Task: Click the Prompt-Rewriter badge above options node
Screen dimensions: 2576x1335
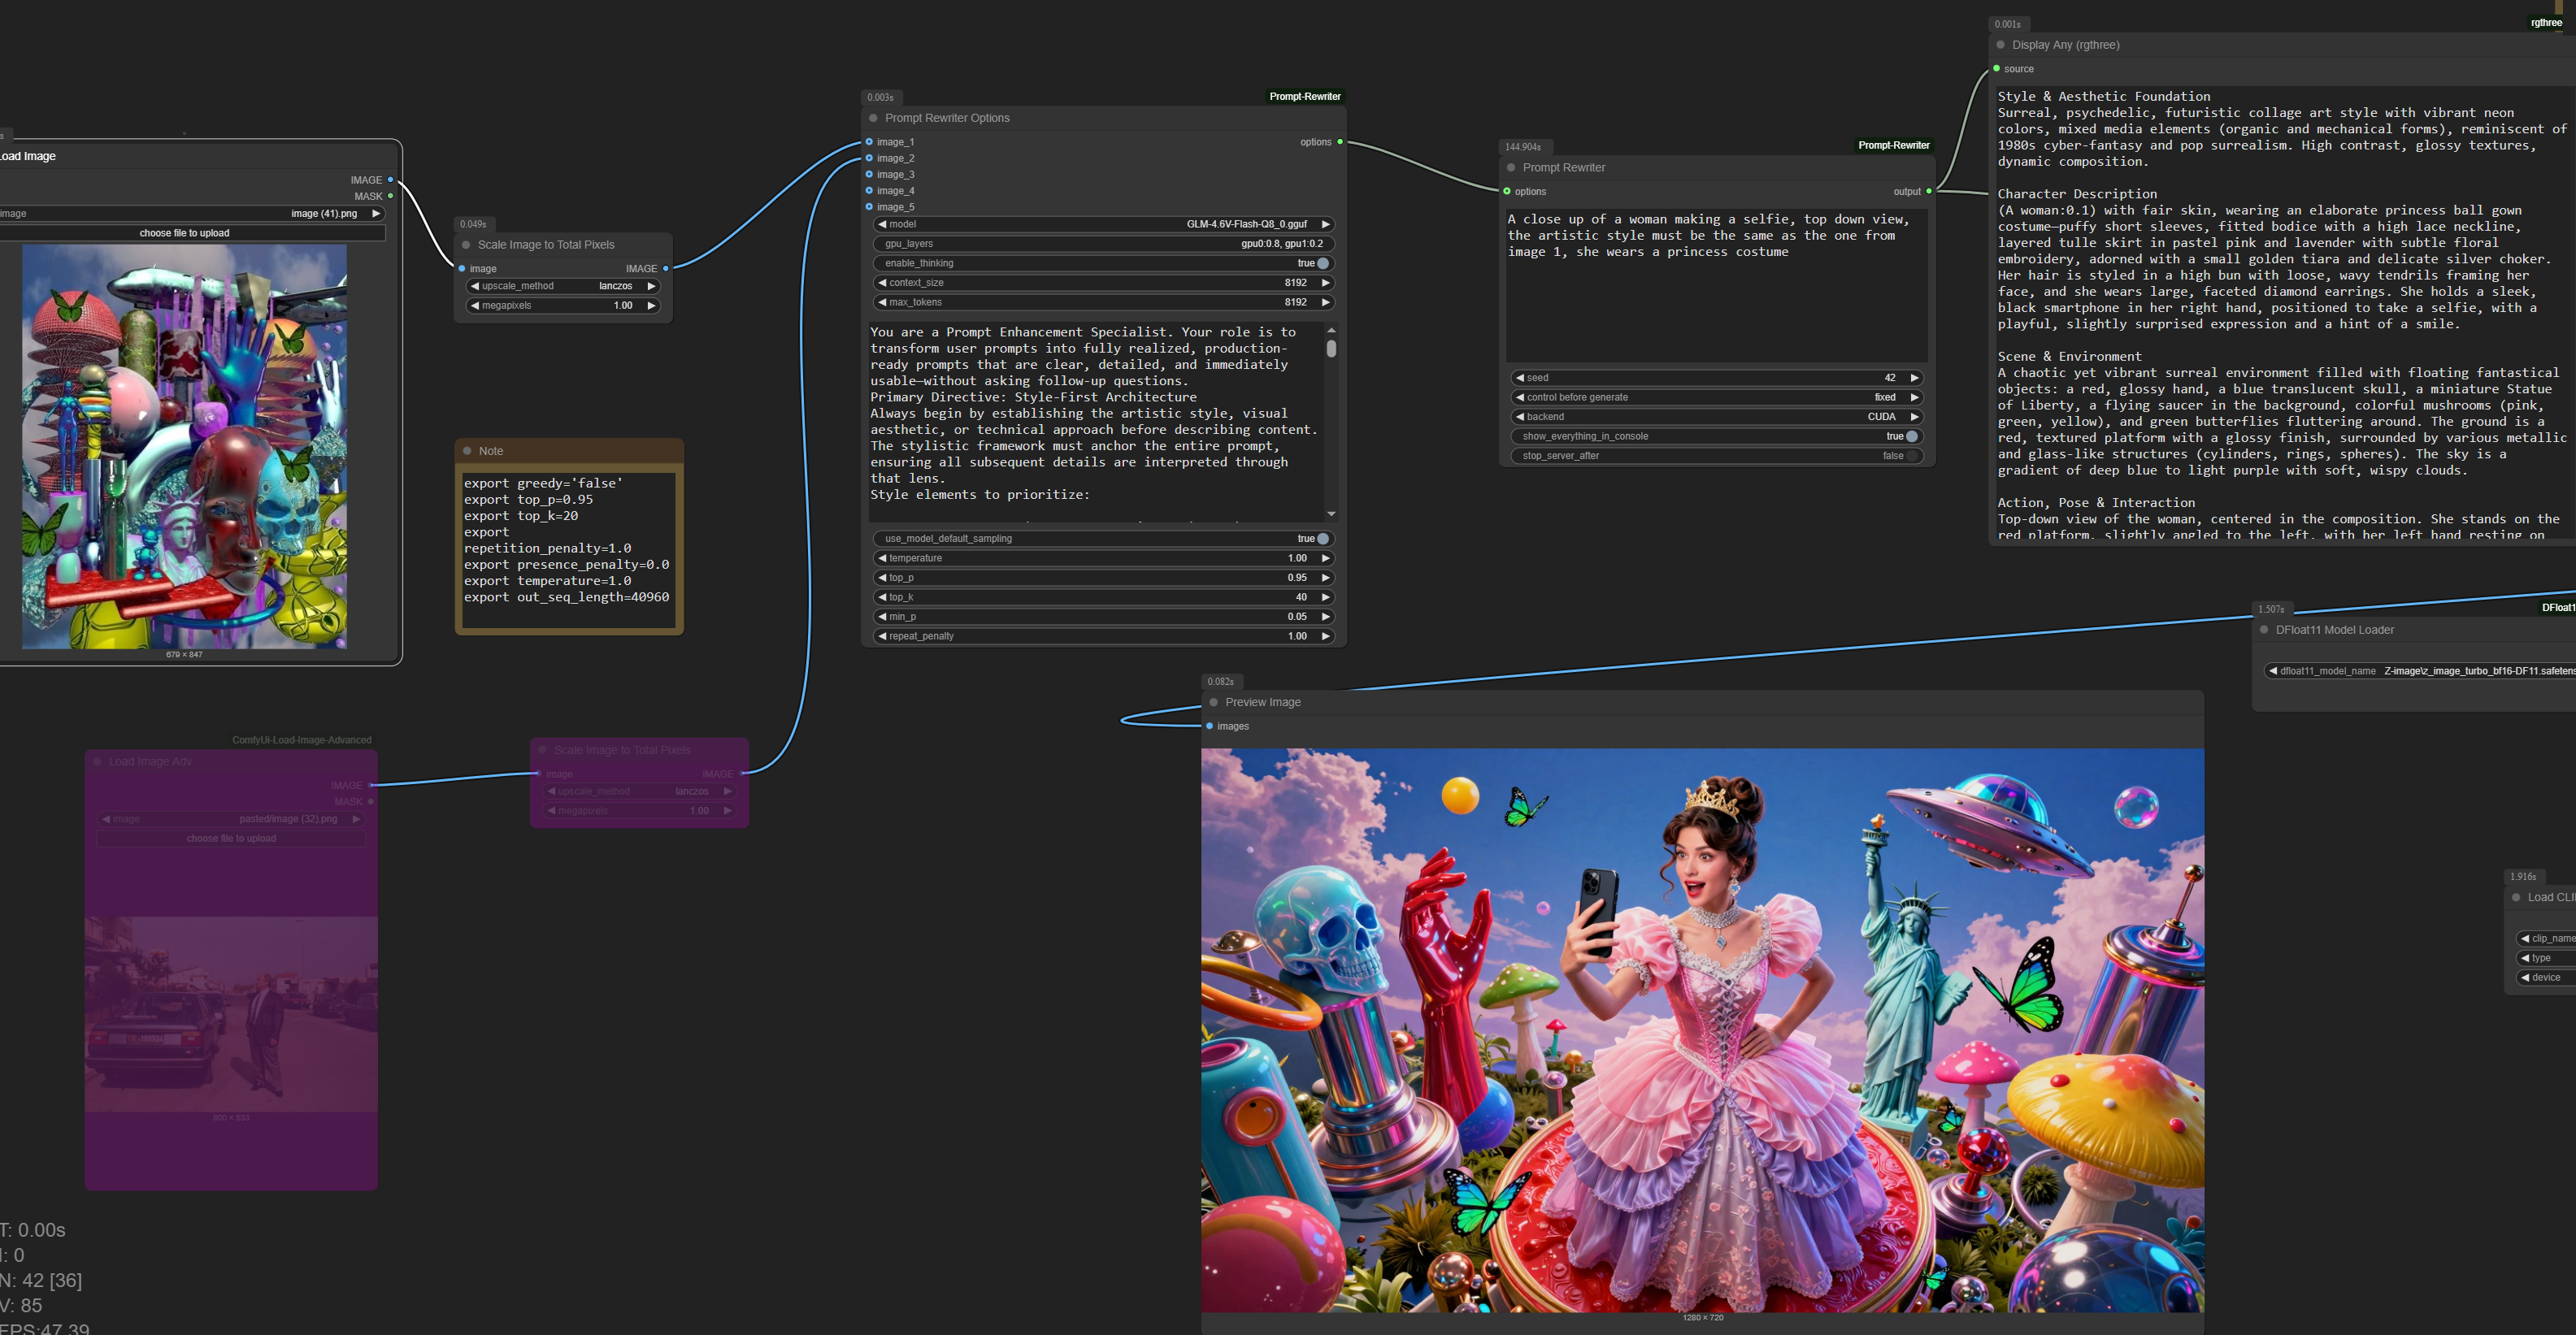Action: pyautogui.click(x=1304, y=97)
